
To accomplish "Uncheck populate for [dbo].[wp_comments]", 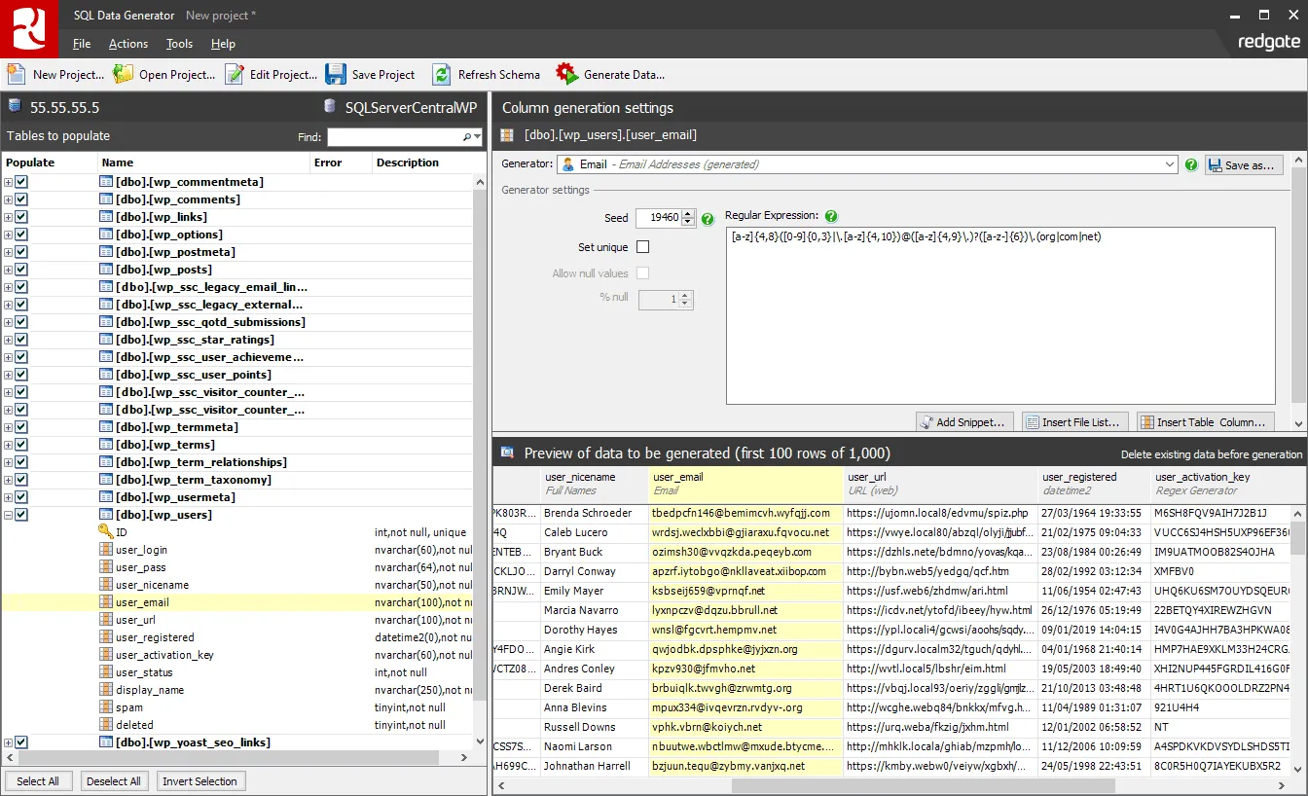I will (x=21, y=199).
